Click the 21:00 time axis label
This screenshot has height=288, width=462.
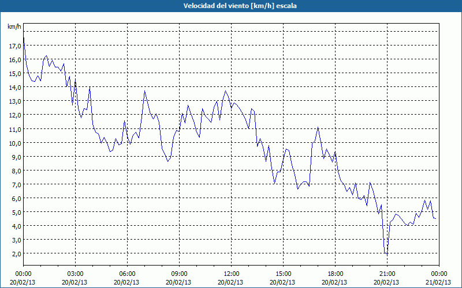(x=387, y=274)
